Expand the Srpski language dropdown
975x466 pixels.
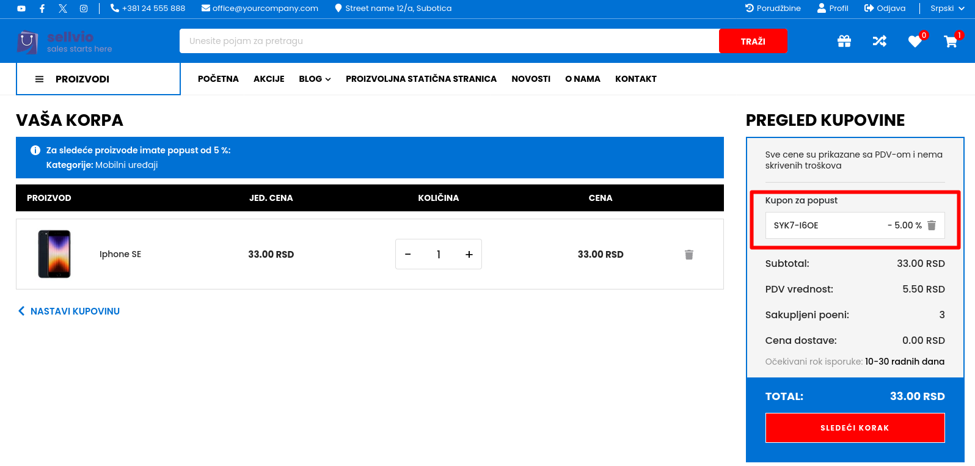pos(947,9)
